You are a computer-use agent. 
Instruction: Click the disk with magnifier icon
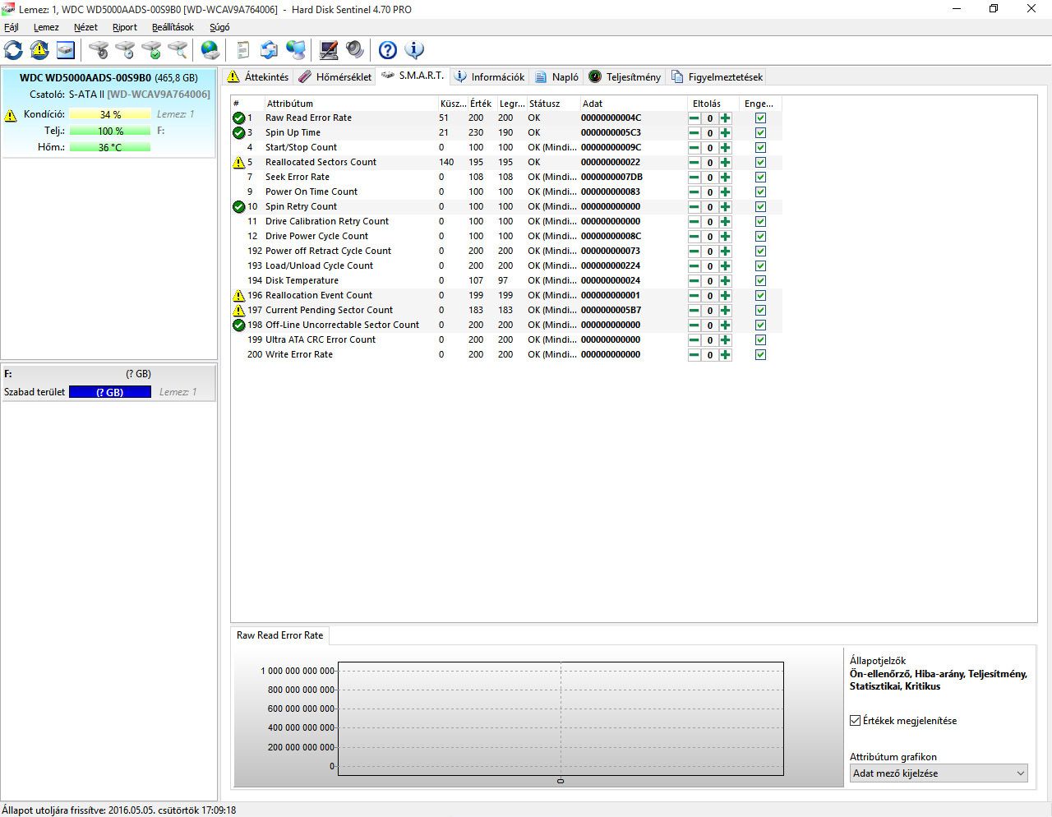point(178,50)
